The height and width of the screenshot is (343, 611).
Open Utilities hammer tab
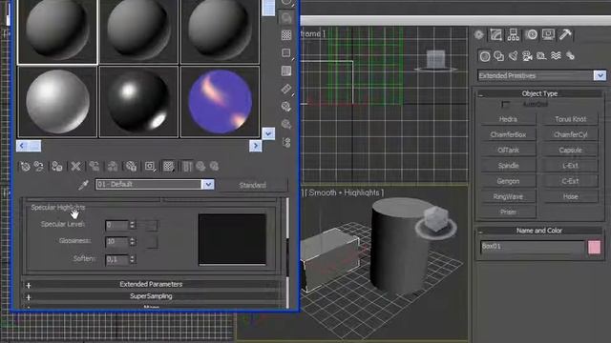(x=565, y=35)
